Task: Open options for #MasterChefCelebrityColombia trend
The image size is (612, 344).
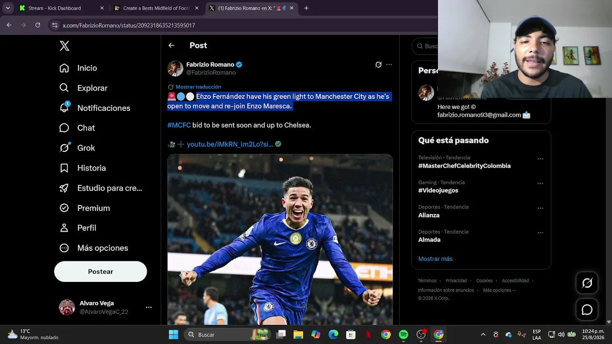Action: (x=540, y=159)
